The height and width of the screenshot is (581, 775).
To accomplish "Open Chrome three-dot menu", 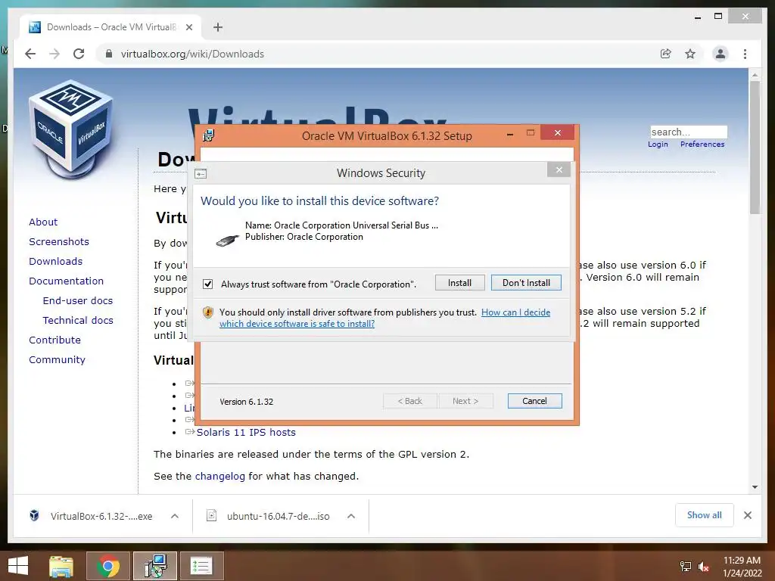I will pyautogui.click(x=745, y=54).
